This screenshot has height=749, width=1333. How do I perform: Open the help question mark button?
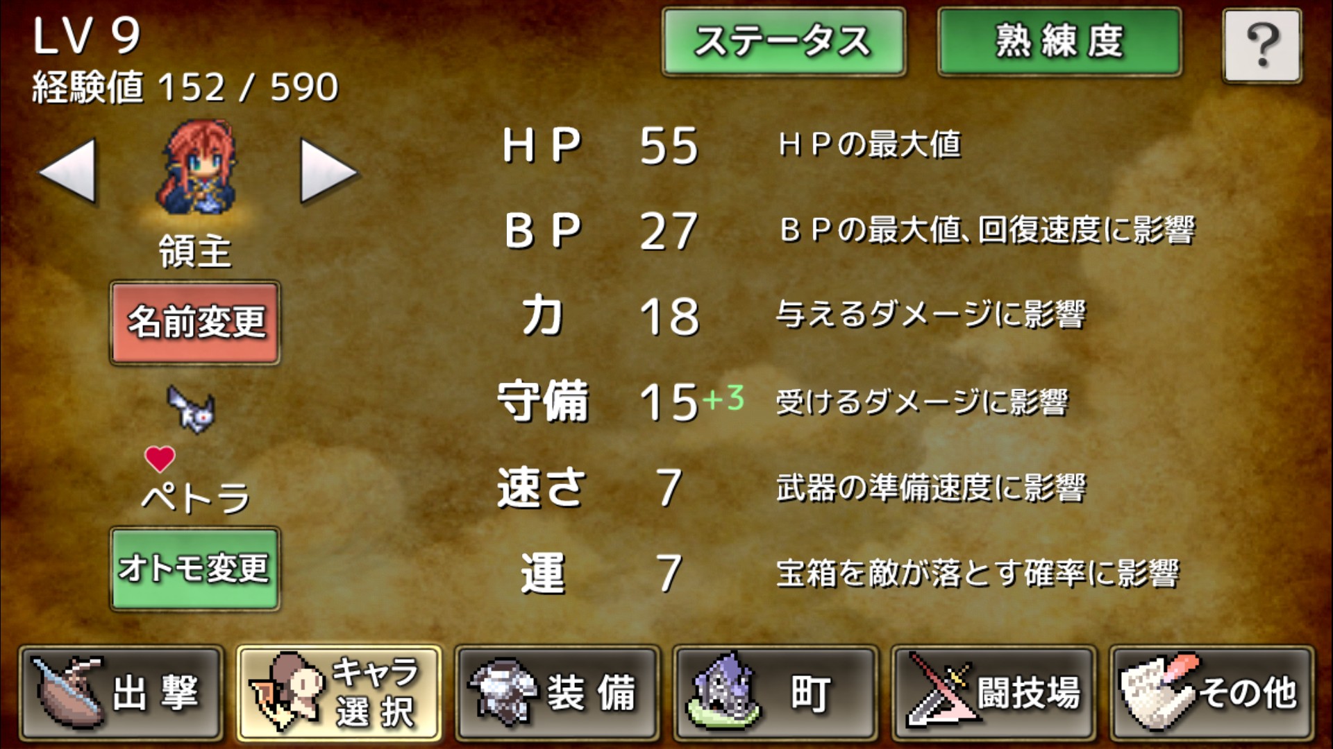1261,46
